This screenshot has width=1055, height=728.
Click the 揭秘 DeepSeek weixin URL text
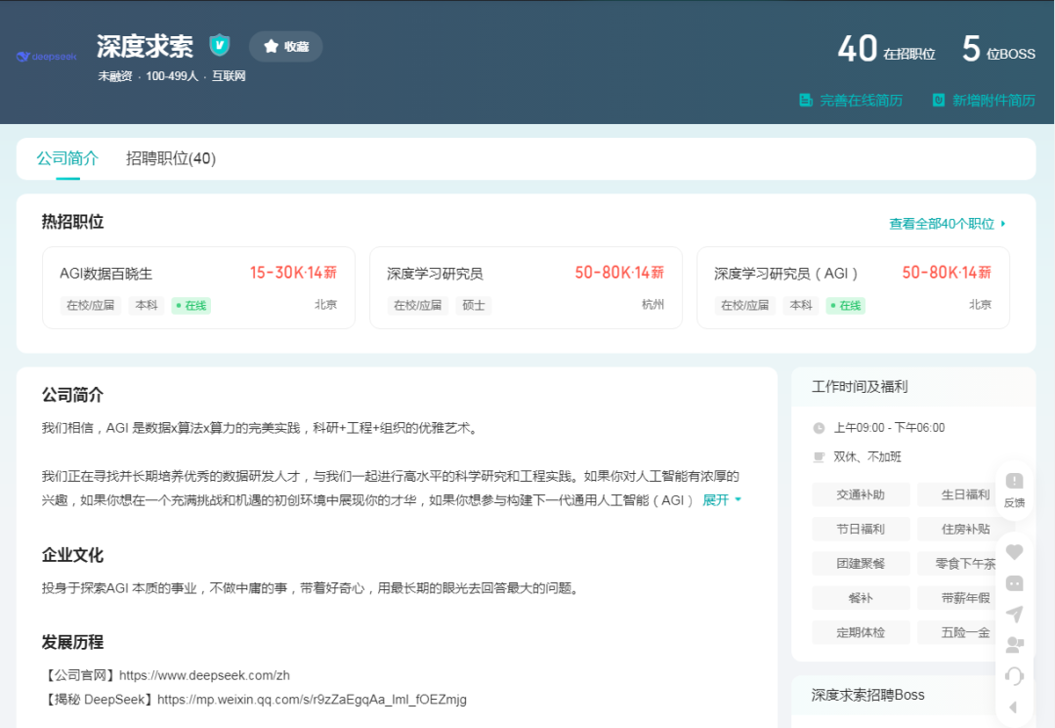[x=312, y=699]
